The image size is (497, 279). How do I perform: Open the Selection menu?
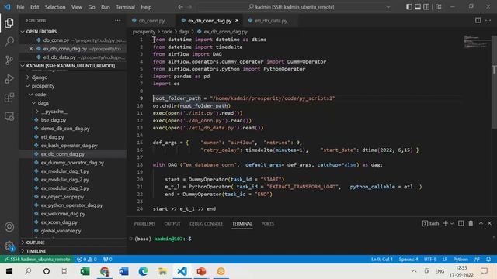point(55,7)
